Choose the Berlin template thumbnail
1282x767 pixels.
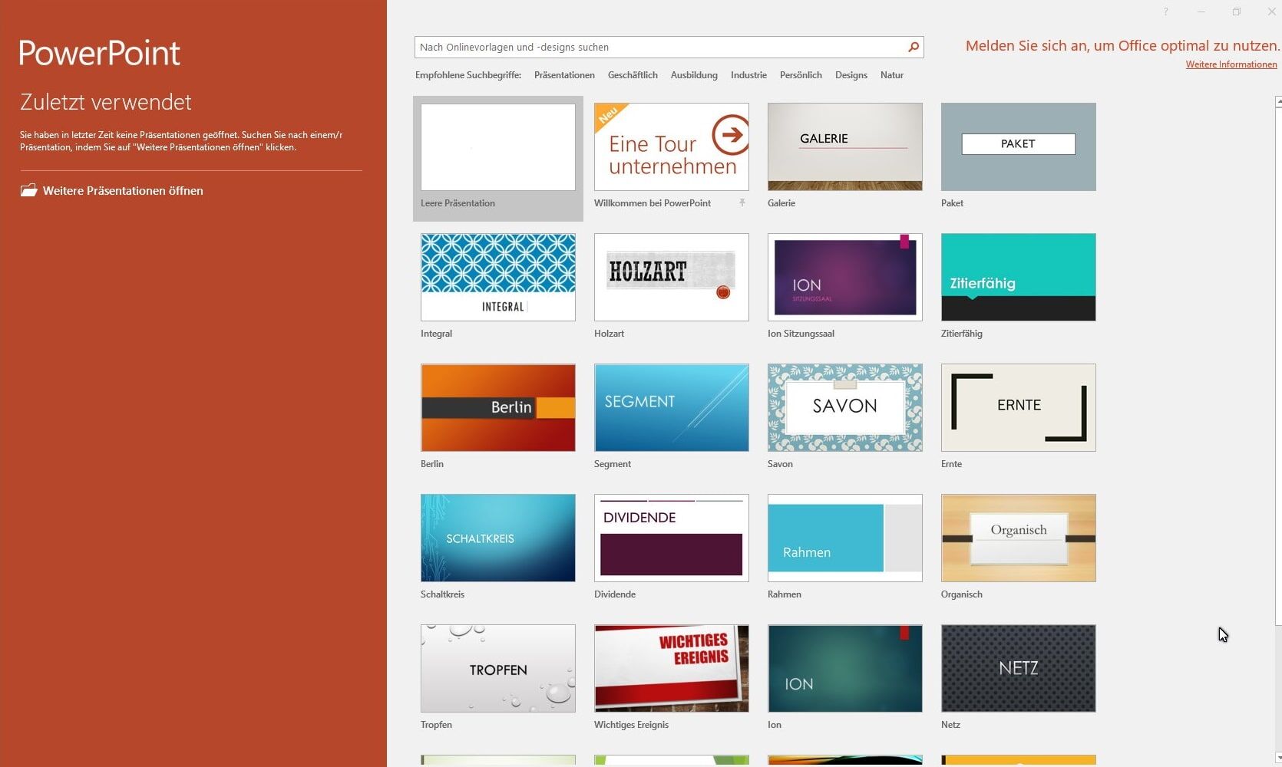point(498,408)
